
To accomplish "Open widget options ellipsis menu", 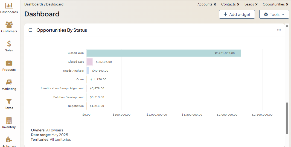I will click(279, 30).
